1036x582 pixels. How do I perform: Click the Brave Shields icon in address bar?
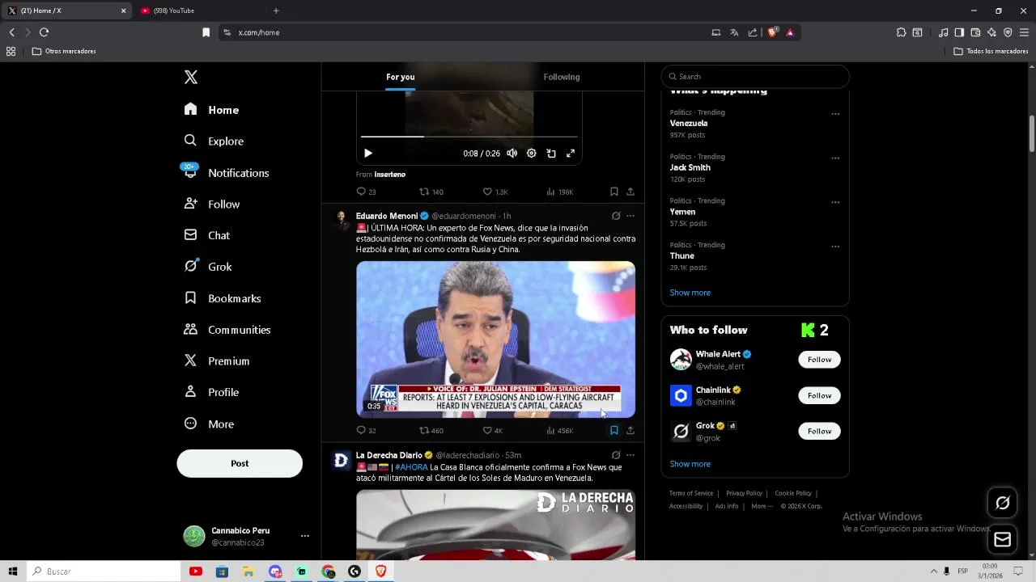772,32
